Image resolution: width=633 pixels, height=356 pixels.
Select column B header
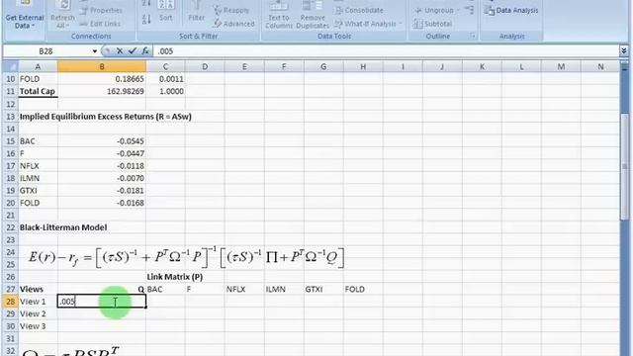(102, 66)
